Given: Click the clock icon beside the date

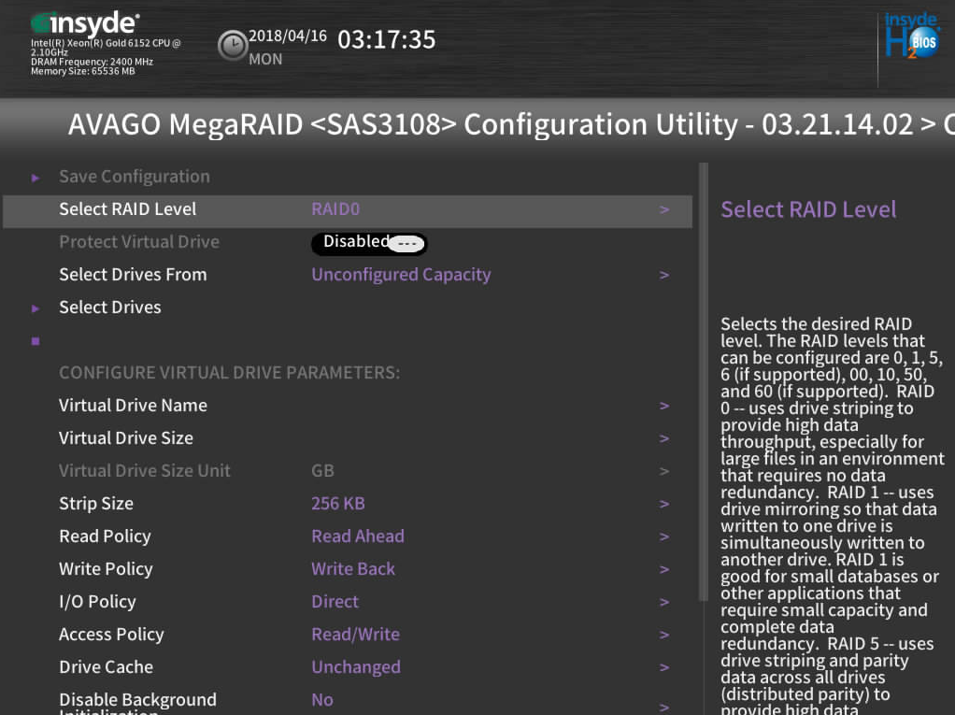Looking at the screenshot, I should (232, 45).
